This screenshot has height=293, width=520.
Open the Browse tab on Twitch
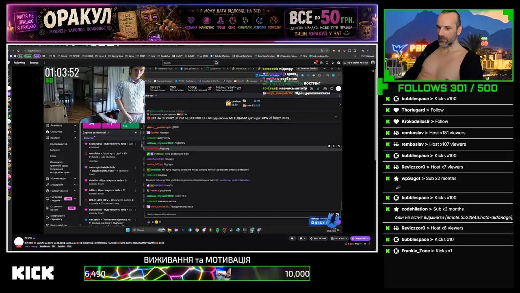(x=34, y=63)
